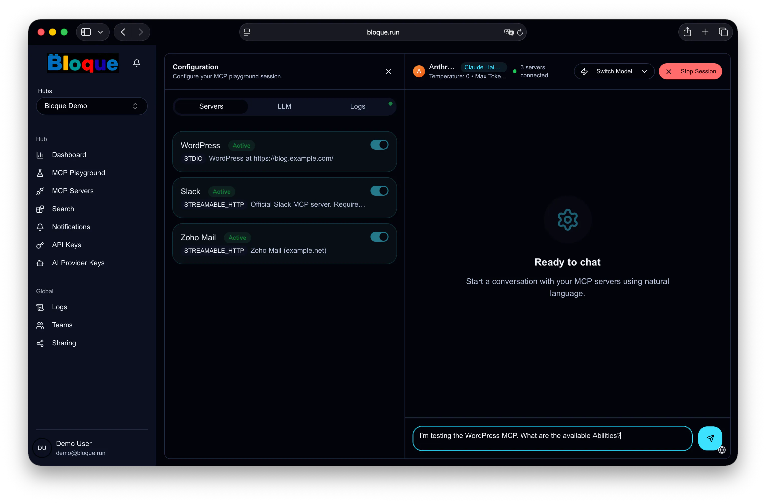Click the 'Ready to chat' heading

point(567,262)
